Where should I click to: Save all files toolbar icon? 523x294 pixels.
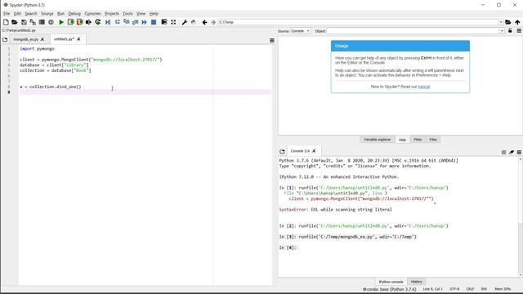pyautogui.click(x=33, y=22)
